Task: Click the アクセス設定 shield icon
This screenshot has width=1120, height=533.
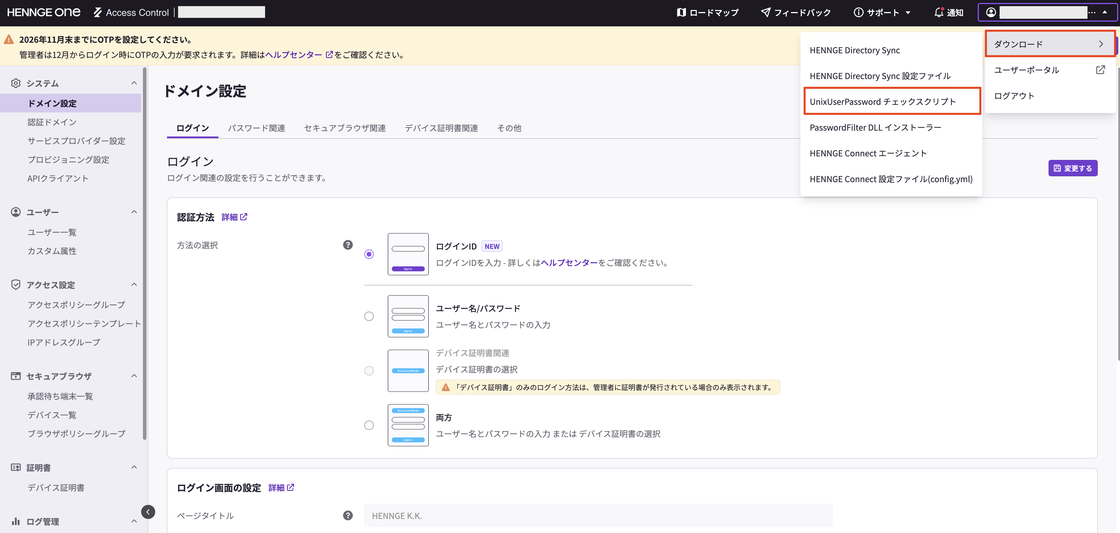Action: pos(16,284)
